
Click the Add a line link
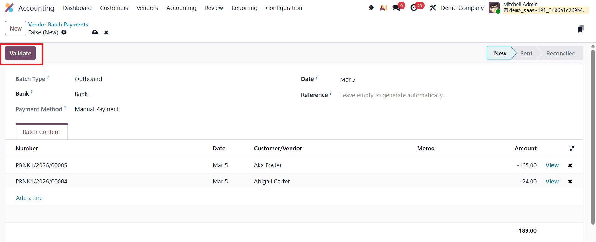(x=29, y=198)
